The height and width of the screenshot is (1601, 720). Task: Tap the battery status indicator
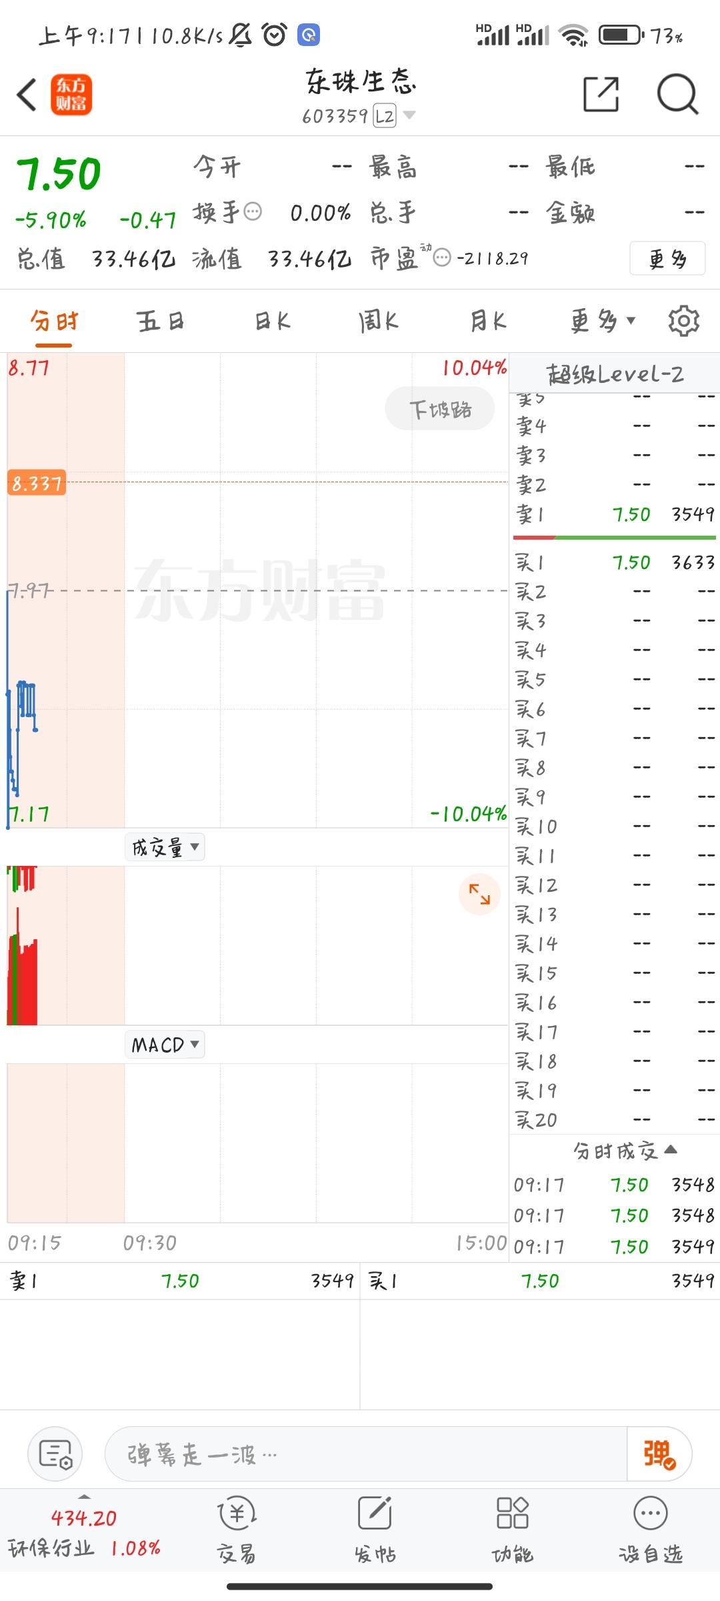[x=621, y=35]
